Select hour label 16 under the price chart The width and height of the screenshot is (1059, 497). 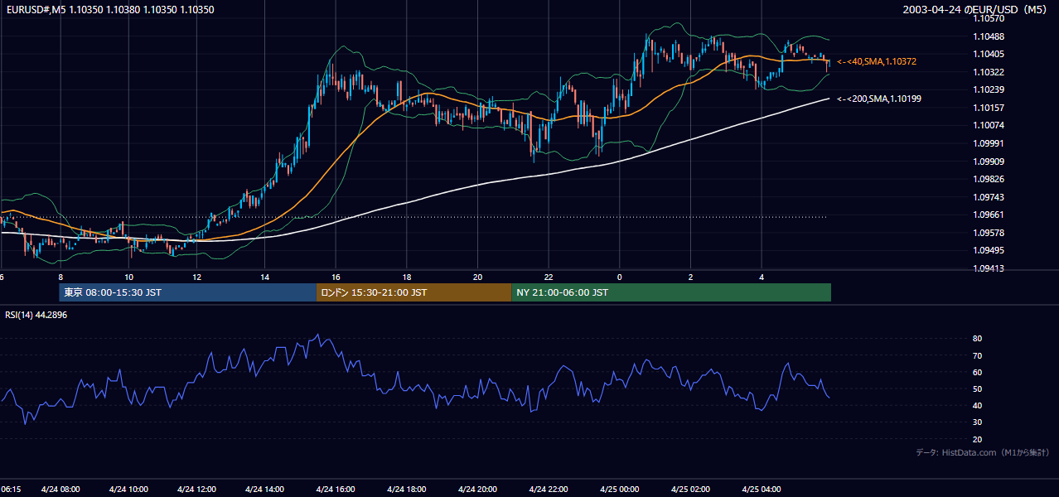pyautogui.click(x=336, y=277)
